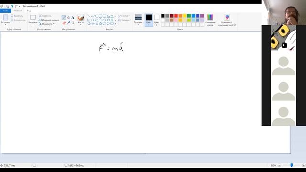
Task: Click the Copy (Копировать) command
Action: click(x=18, y=20)
